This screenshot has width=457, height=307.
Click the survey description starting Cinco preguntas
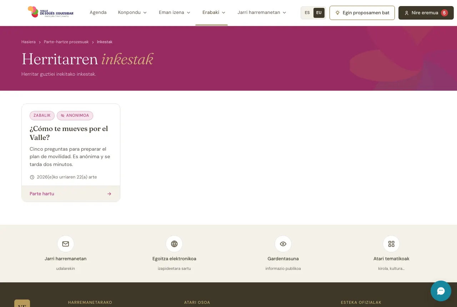[70, 157]
